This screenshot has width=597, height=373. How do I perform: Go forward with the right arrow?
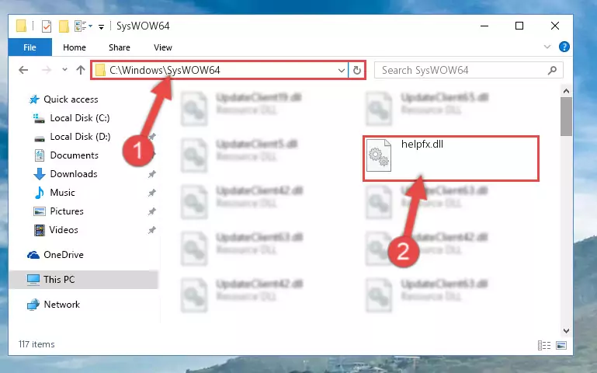(47, 70)
